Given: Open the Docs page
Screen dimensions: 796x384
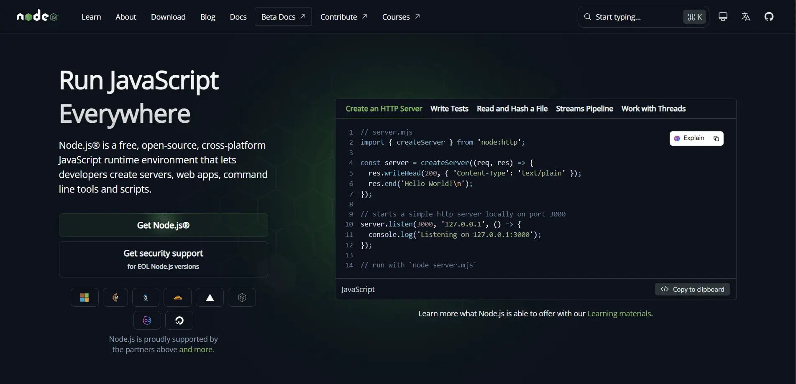Looking at the screenshot, I should pyautogui.click(x=238, y=17).
